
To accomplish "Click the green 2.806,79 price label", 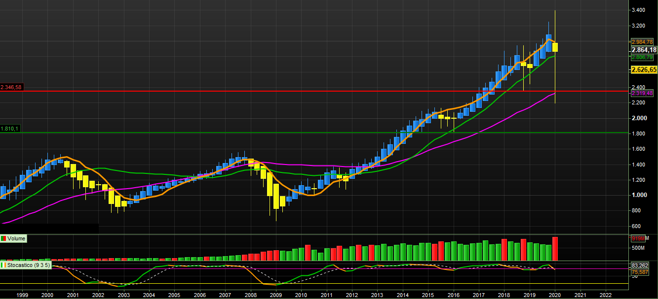I will [x=643, y=57].
